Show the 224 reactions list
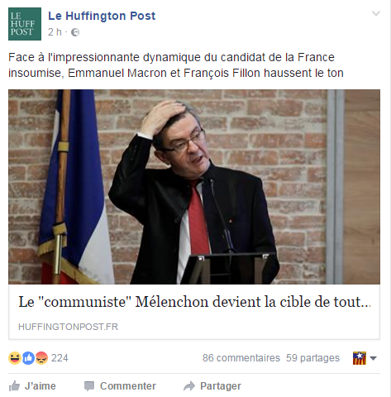 click(x=60, y=358)
